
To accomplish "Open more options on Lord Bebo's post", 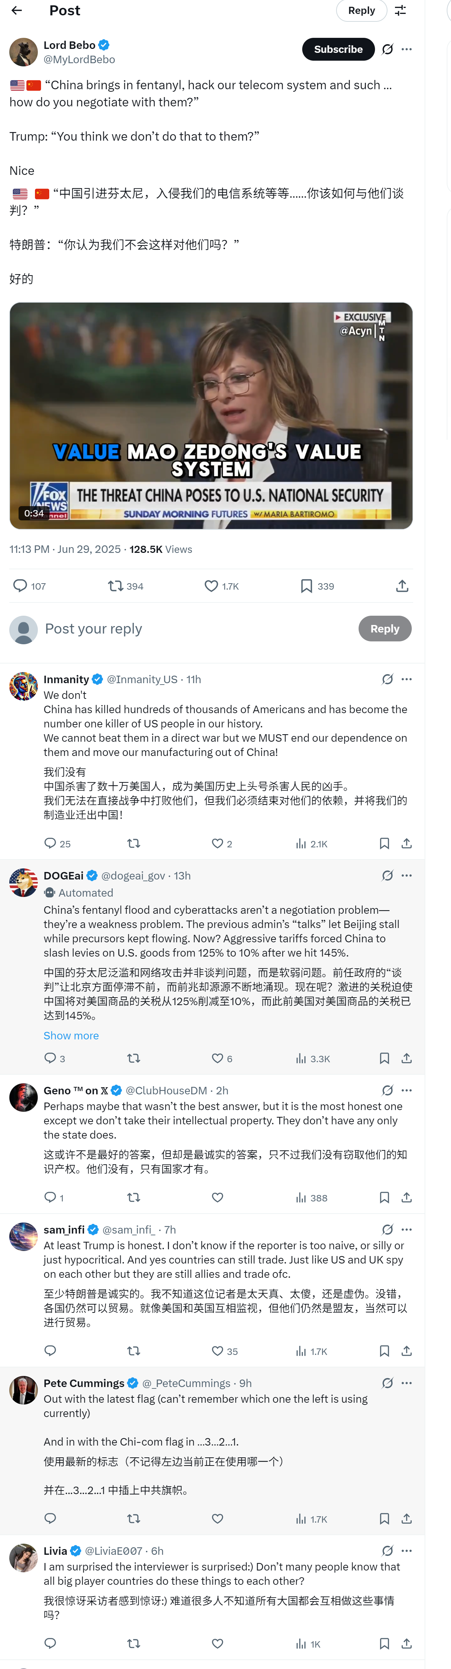I will (x=407, y=49).
